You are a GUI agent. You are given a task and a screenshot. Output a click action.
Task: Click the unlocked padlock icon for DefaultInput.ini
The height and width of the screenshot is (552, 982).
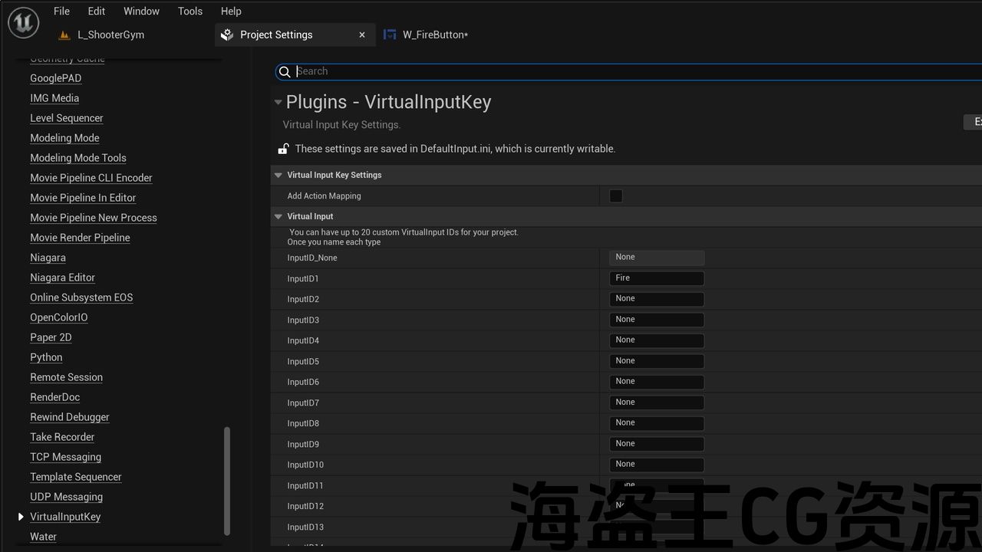[x=283, y=149]
